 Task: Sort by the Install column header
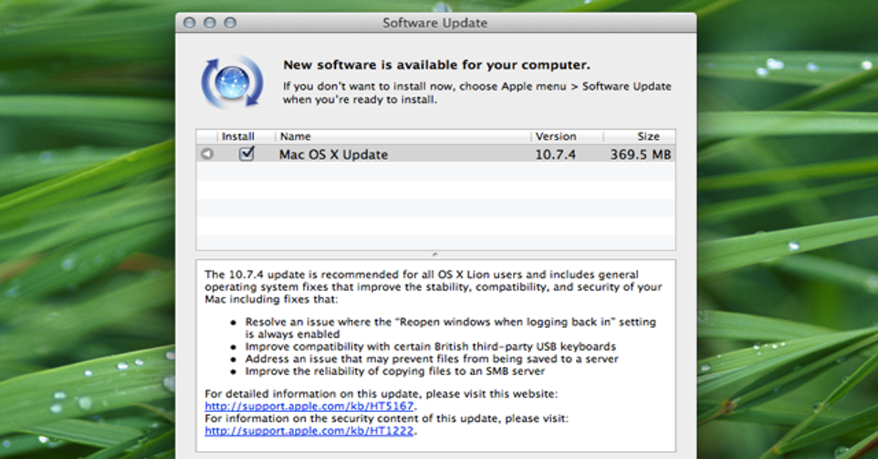[238, 136]
